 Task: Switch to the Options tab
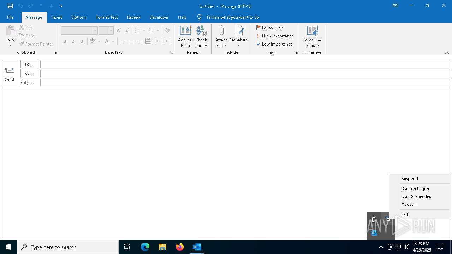pyautogui.click(x=79, y=17)
